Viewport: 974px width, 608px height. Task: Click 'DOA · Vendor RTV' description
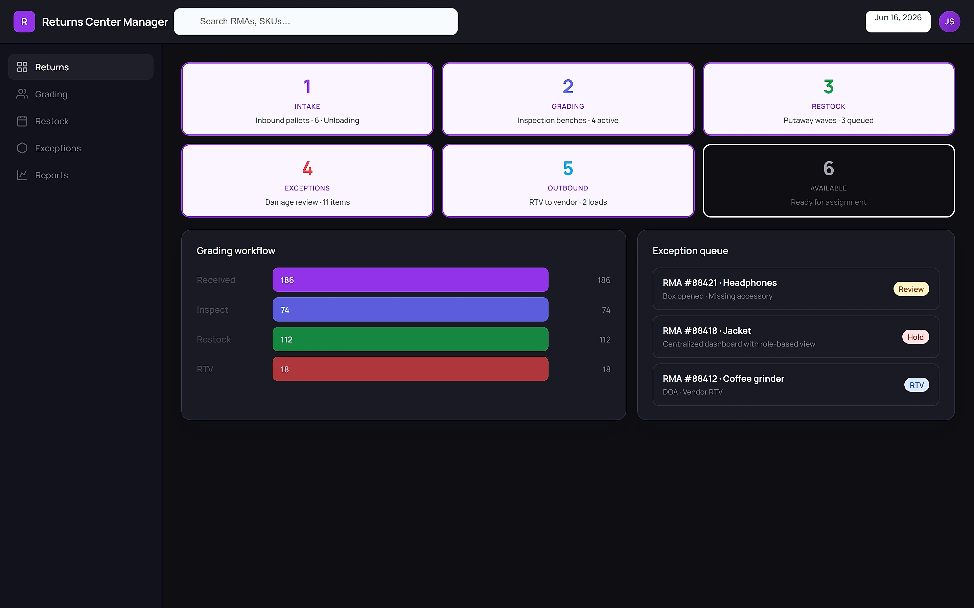coord(692,392)
